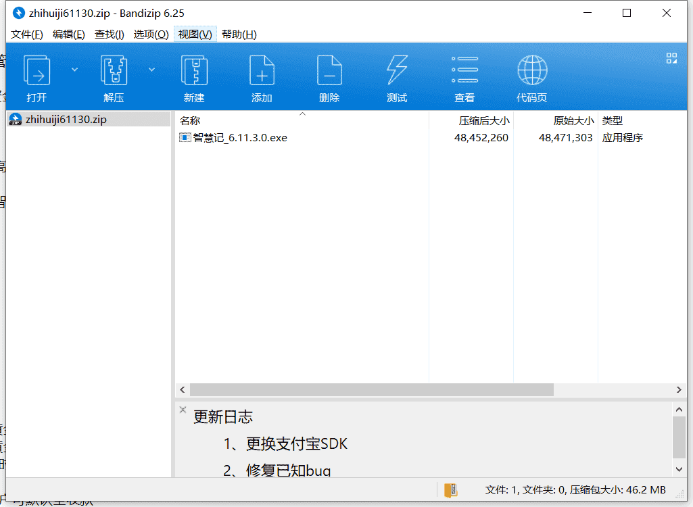The width and height of the screenshot is (693, 507).
Task: Open the 文件(F) menu
Action: pos(26,34)
